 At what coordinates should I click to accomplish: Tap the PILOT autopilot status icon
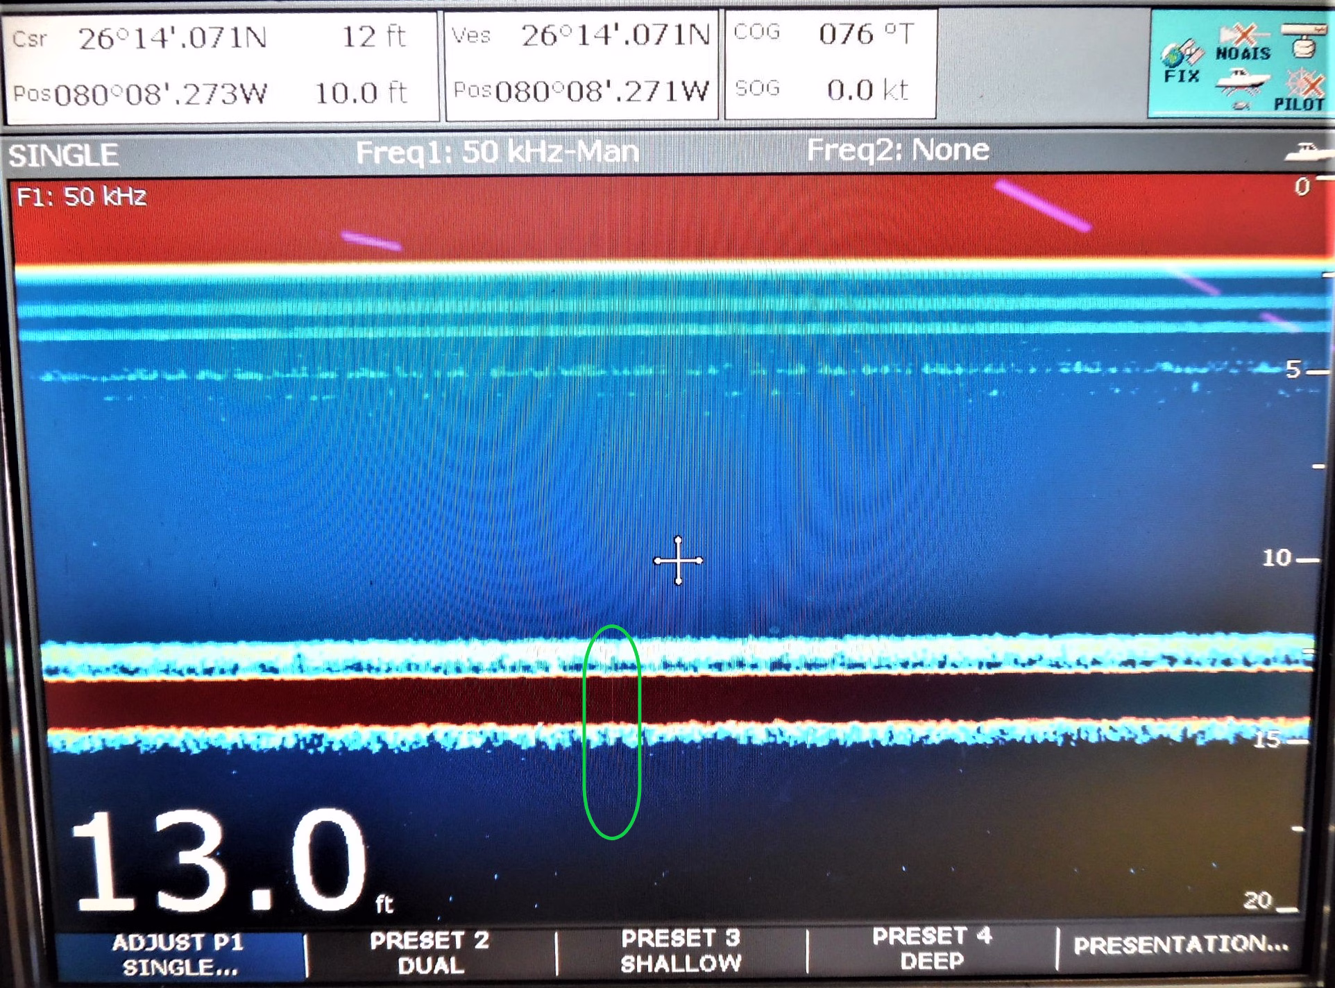[x=1302, y=90]
